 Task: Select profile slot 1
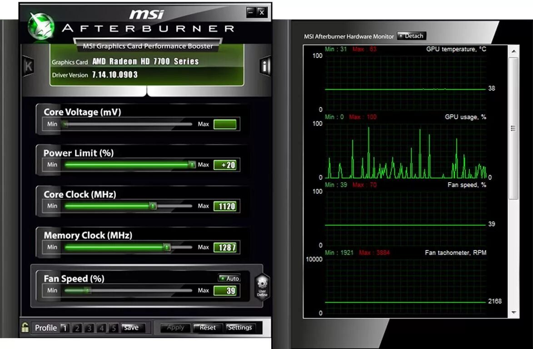[x=65, y=328]
